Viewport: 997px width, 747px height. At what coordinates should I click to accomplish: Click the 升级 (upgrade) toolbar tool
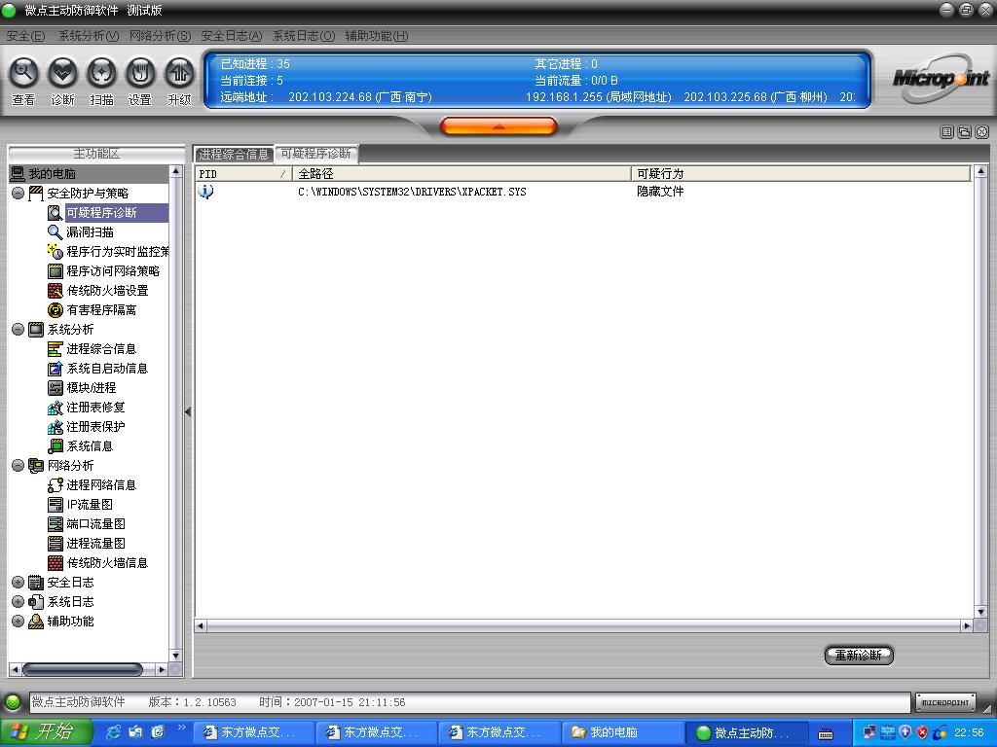[x=179, y=81]
